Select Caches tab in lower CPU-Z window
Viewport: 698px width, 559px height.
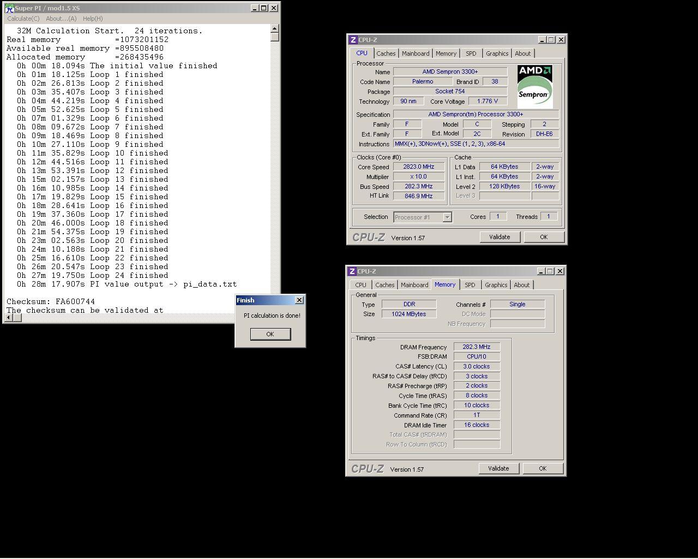tap(385, 285)
